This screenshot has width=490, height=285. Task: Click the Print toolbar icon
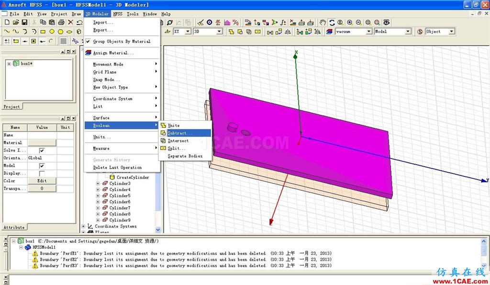point(61,22)
